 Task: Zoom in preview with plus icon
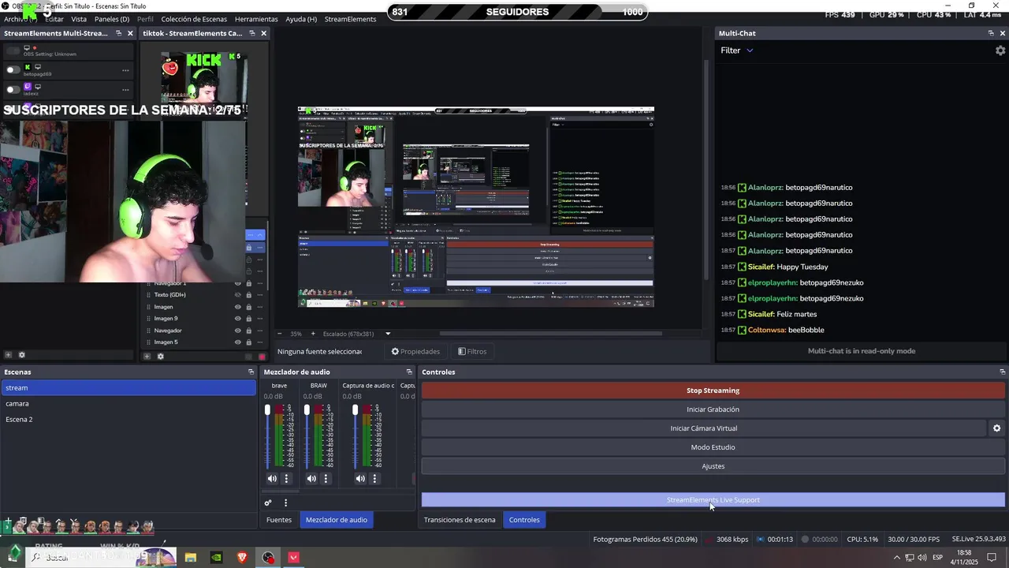pos(313,334)
